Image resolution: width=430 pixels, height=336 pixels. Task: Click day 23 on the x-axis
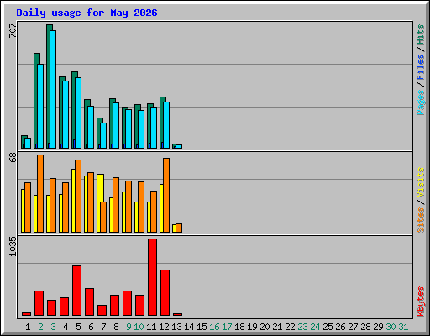(x=302, y=327)
